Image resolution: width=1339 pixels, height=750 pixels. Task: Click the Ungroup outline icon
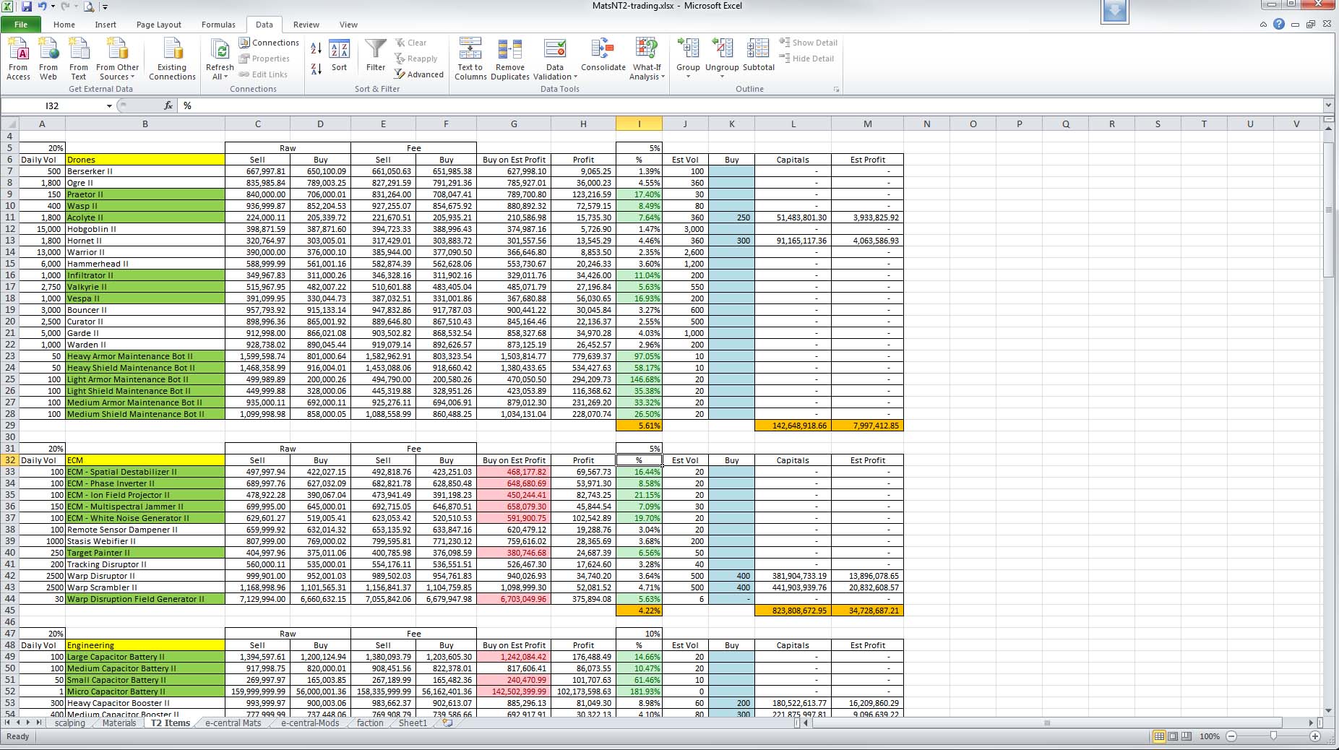tap(722, 48)
